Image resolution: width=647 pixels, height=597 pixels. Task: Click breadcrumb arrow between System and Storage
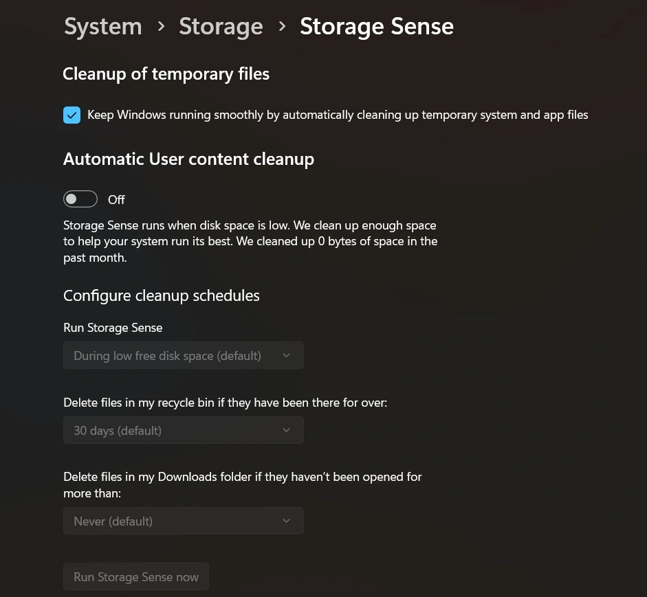pyautogui.click(x=160, y=27)
